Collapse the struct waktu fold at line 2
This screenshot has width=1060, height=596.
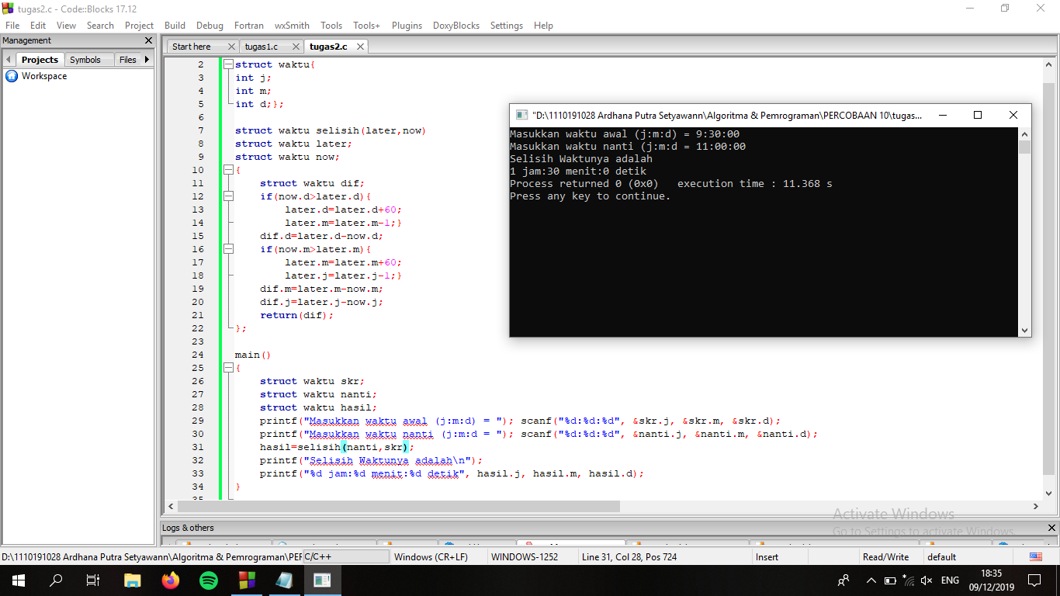point(228,64)
